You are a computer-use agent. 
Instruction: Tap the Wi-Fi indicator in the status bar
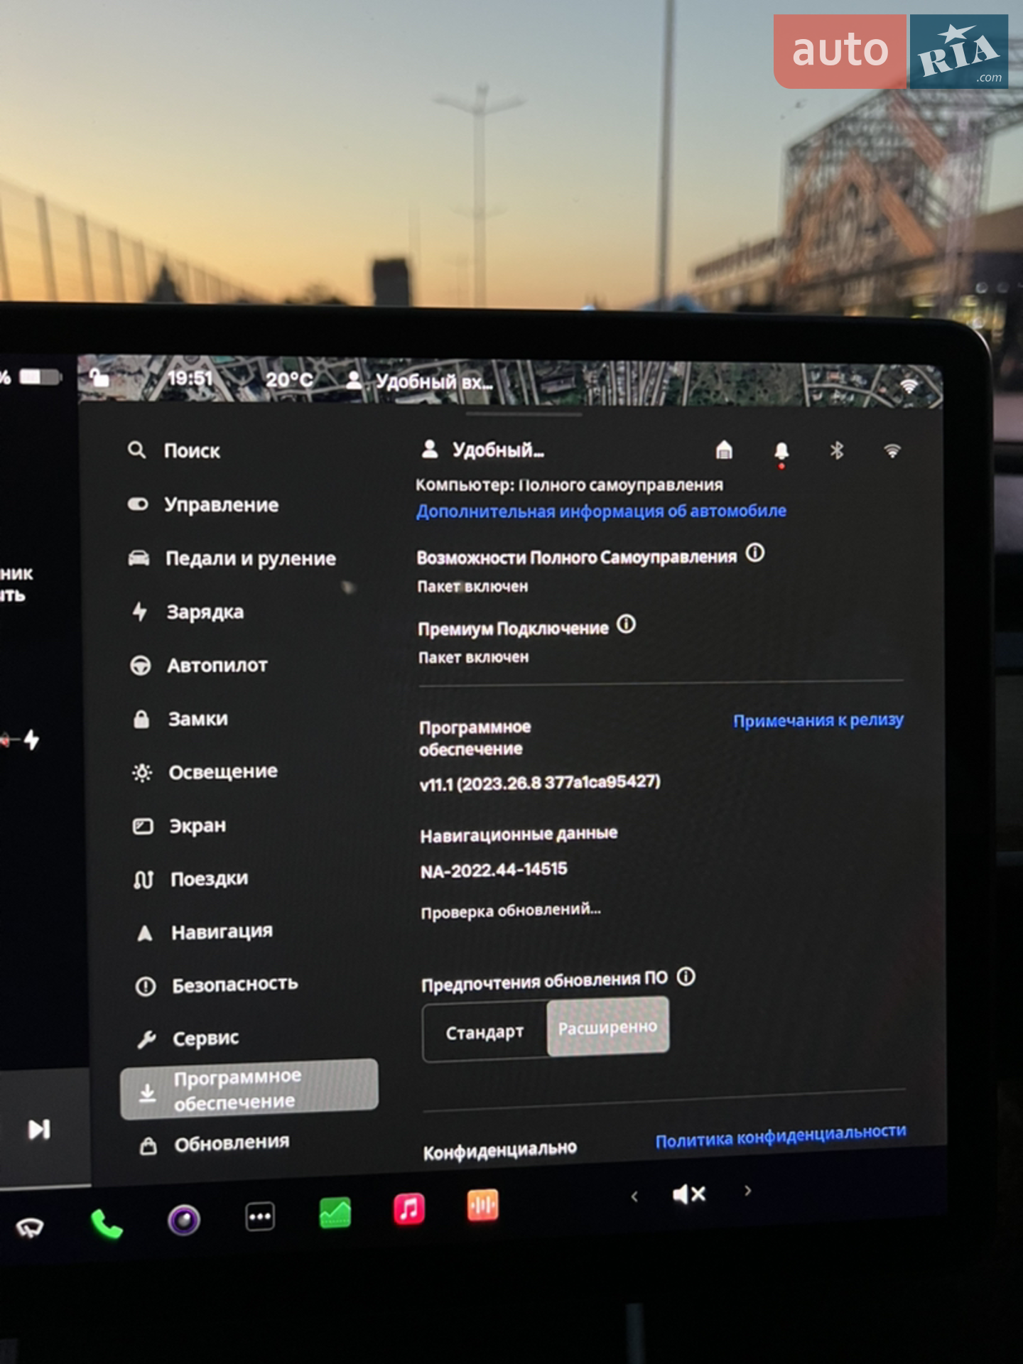pos(909,386)
